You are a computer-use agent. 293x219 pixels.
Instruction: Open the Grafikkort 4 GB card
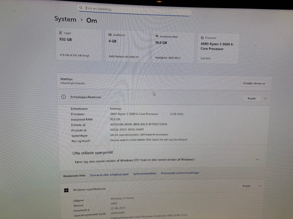tap(127, 46)
